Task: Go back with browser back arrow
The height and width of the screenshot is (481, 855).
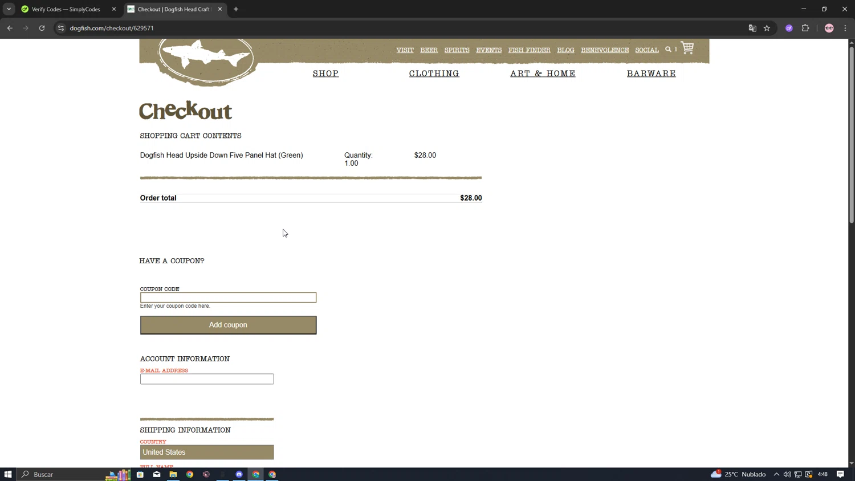Action: pos(10,28)
